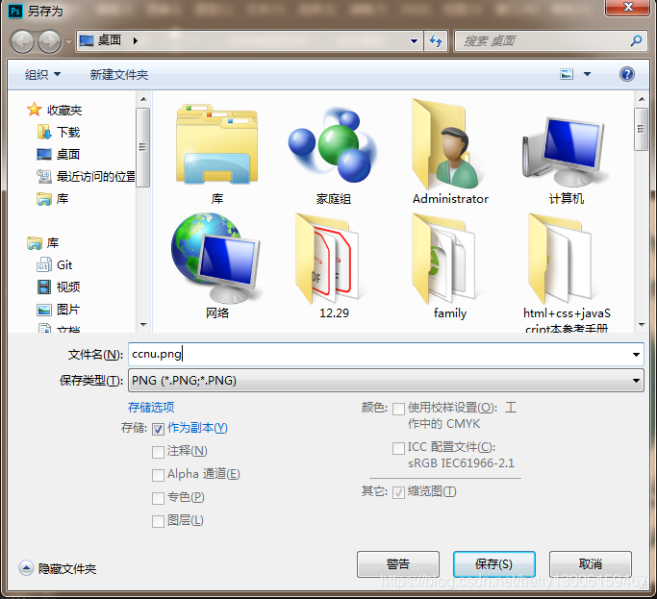Image resolution: width=657 pixels, height=599 pixels.
Task: Click 隐藏文件夹 to collapse browser
Action: click(58, 568)
